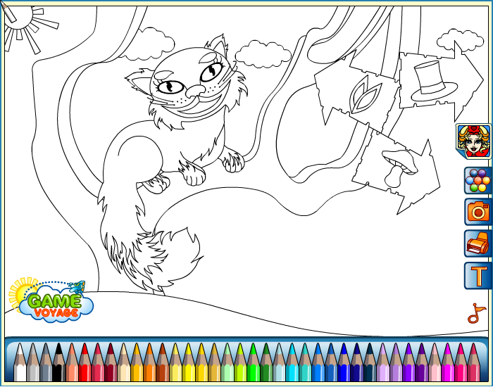Open the colored balls palette icon
Screen dimensions: 493x387
[x=478, y=181]
